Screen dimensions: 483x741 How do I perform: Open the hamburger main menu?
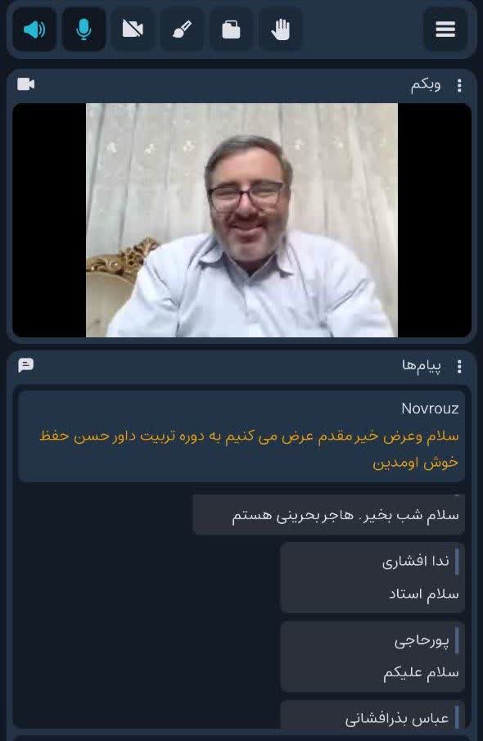tap(445, 29)
